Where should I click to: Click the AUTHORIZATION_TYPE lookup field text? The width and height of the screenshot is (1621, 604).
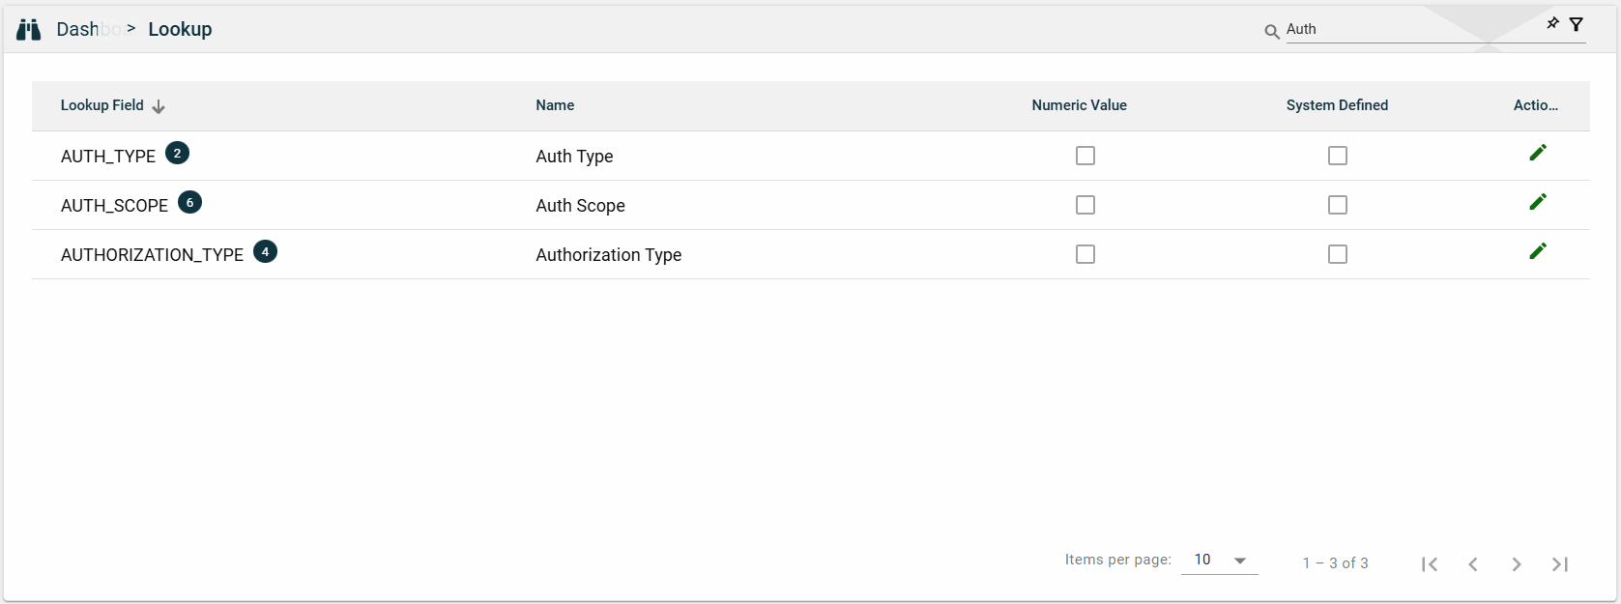pos(152,255)
